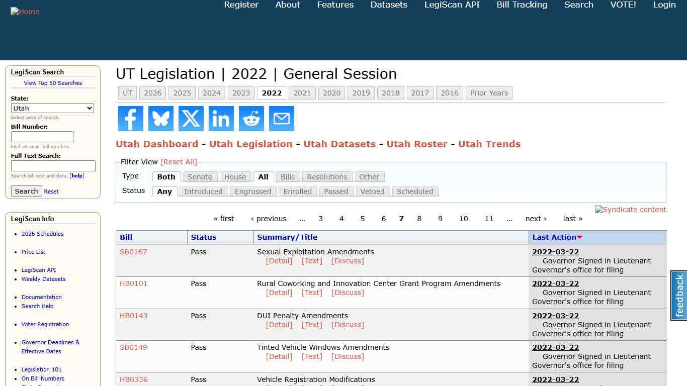
Task: Open the Datasets menu
Action: point(388,5)
